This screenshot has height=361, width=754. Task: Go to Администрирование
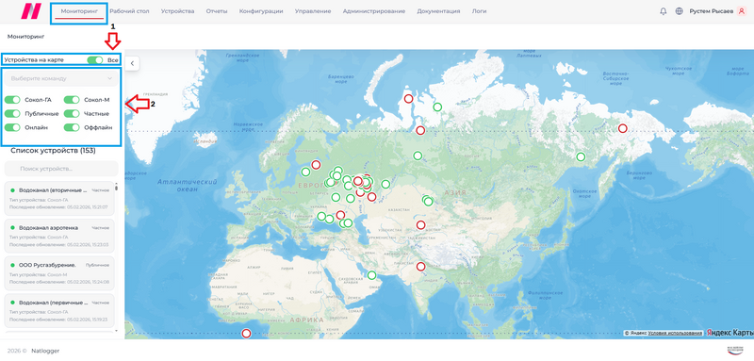(374, 11)
